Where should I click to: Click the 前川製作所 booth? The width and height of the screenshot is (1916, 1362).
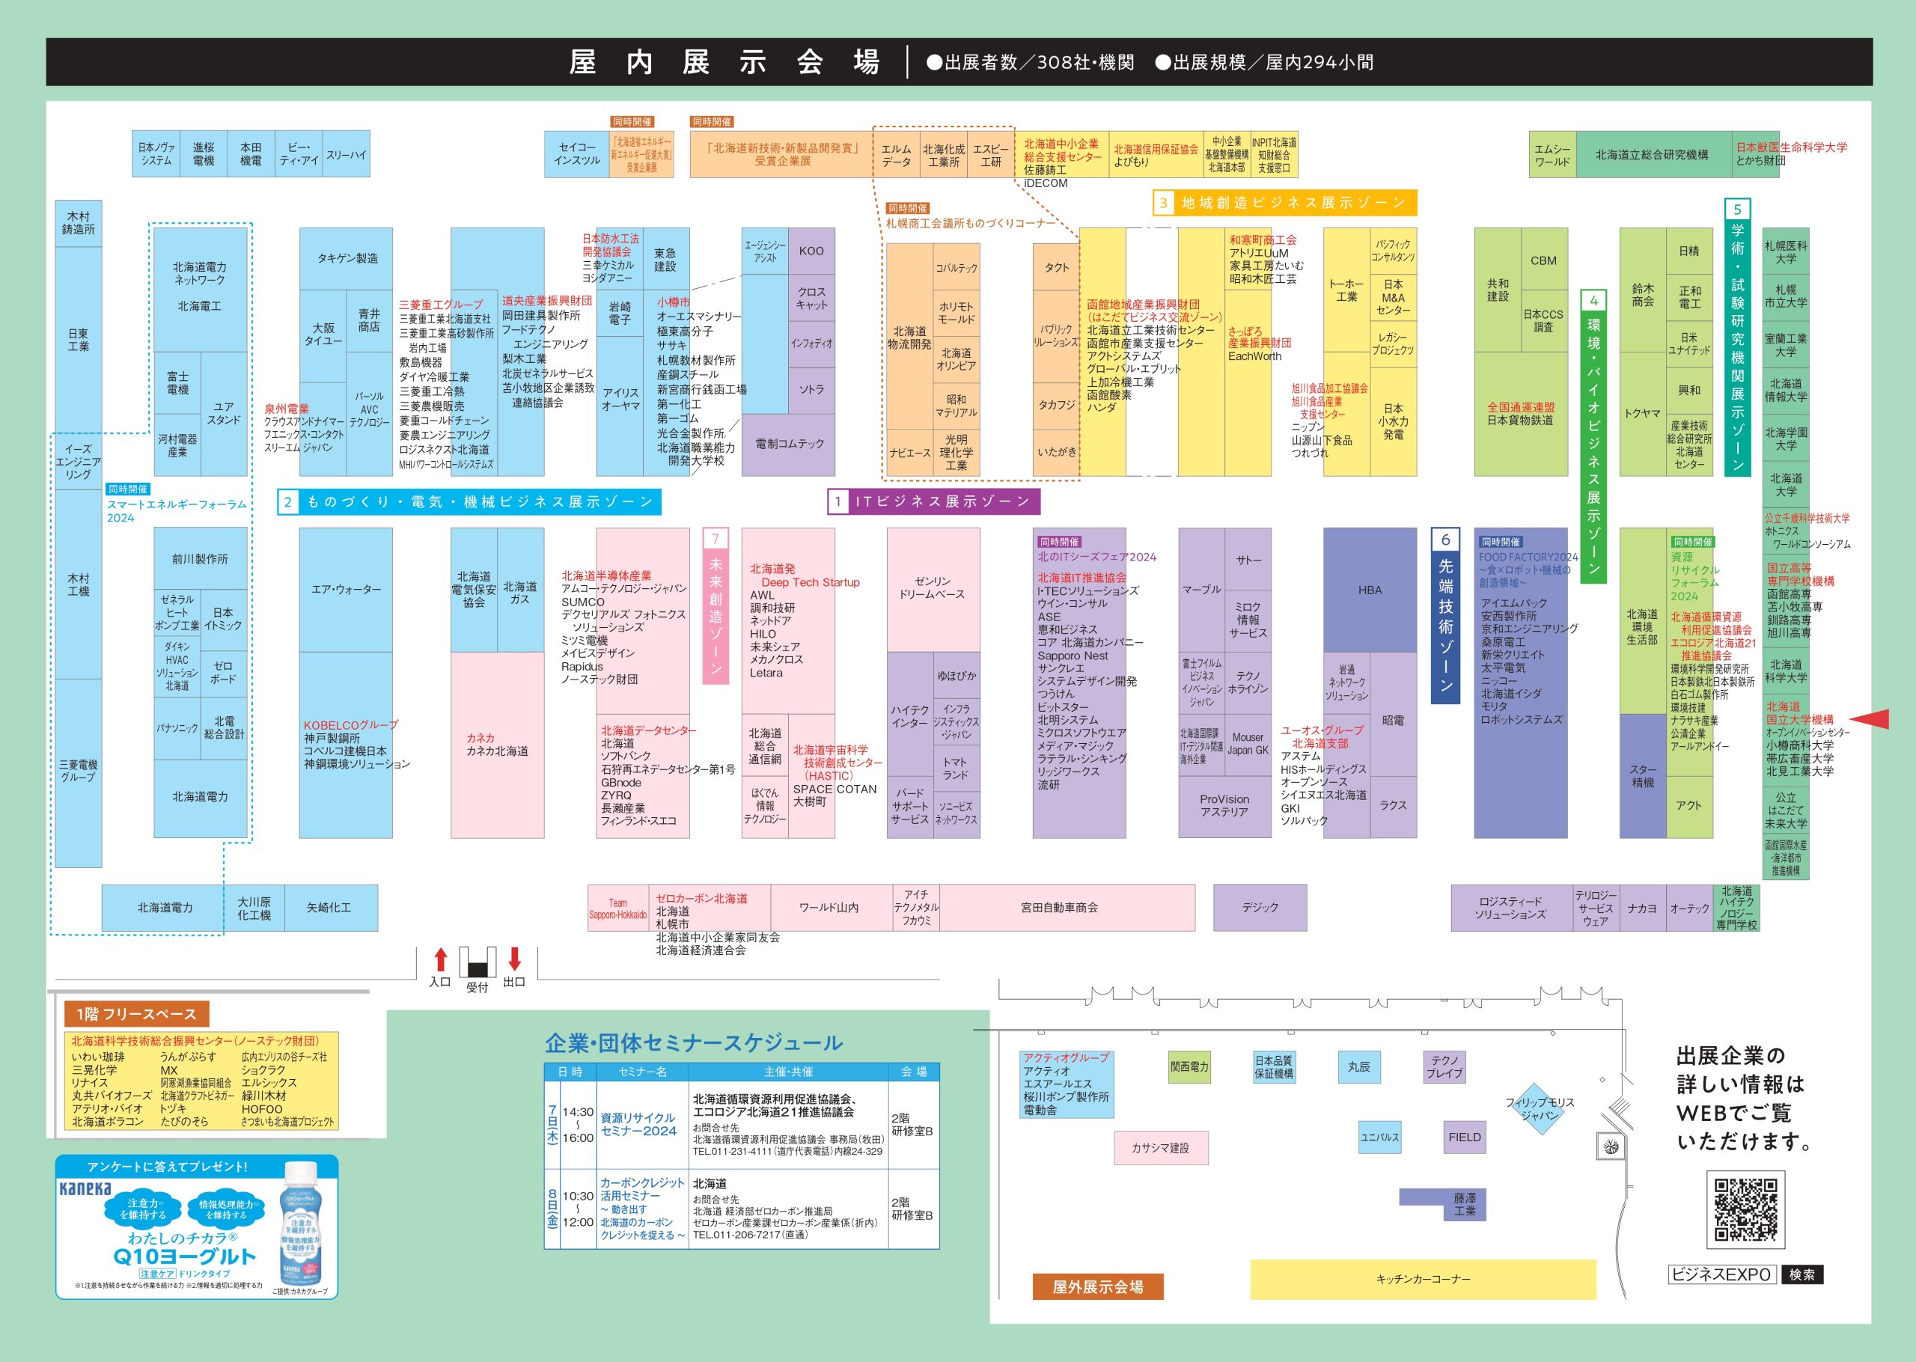pos(201,558)
